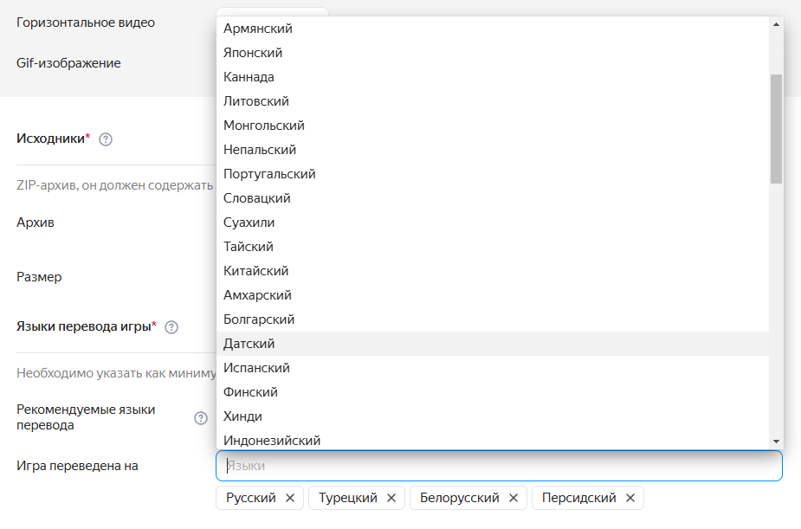Focus the Языки search input field
801x529 pixels.
pos(499,466)
